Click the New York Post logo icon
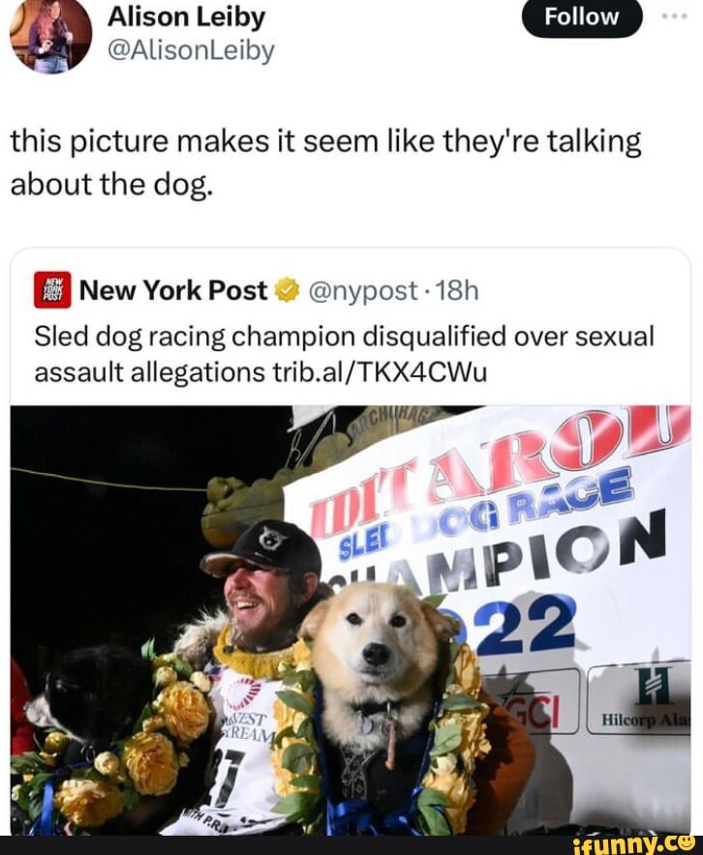 [x=52, y=289]
